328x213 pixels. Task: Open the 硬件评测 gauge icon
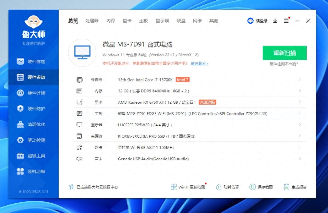pos(20,93)
